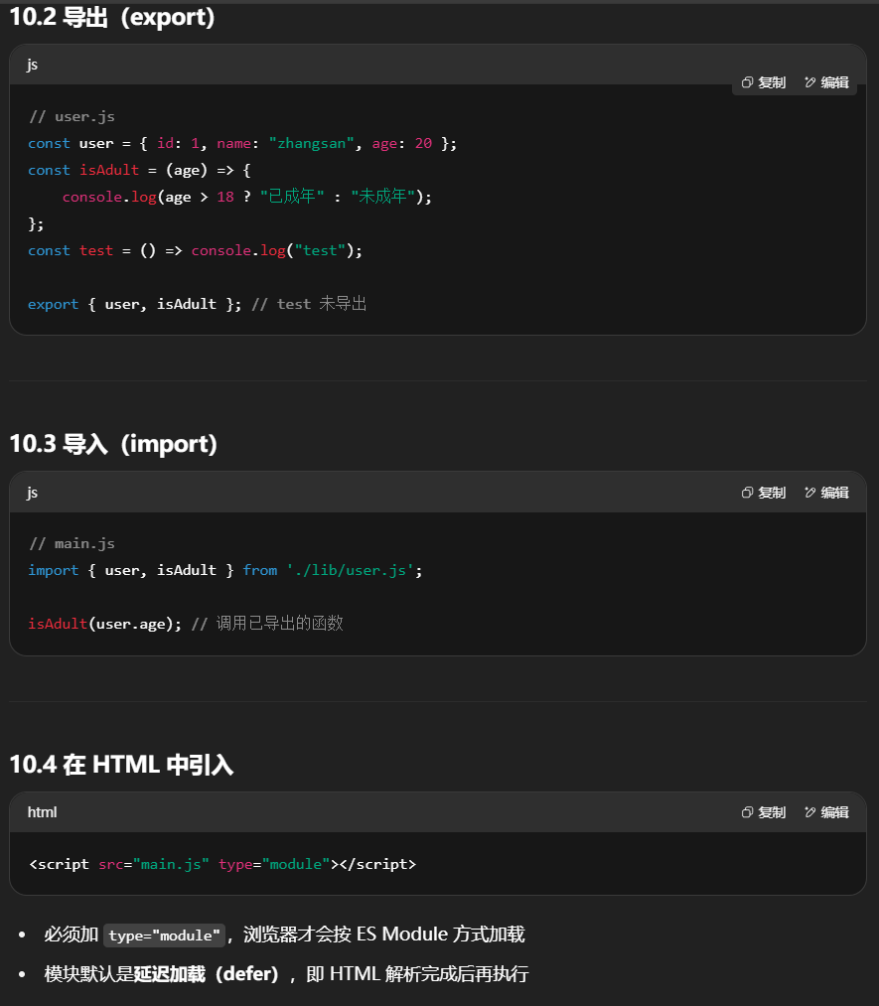
Task: Click the isAdult(user.age) call line
Action: click(104, 624)
